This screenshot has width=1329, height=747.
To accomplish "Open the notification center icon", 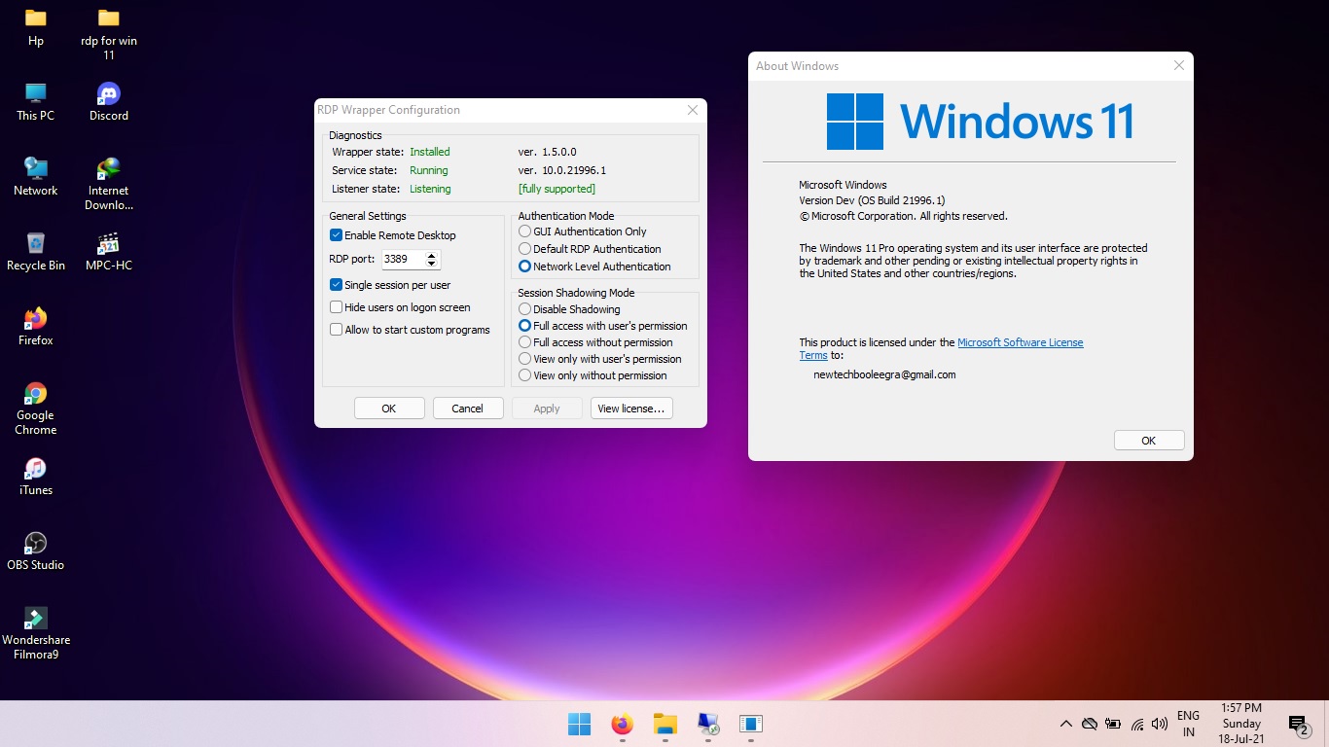I will [1298, 725].
